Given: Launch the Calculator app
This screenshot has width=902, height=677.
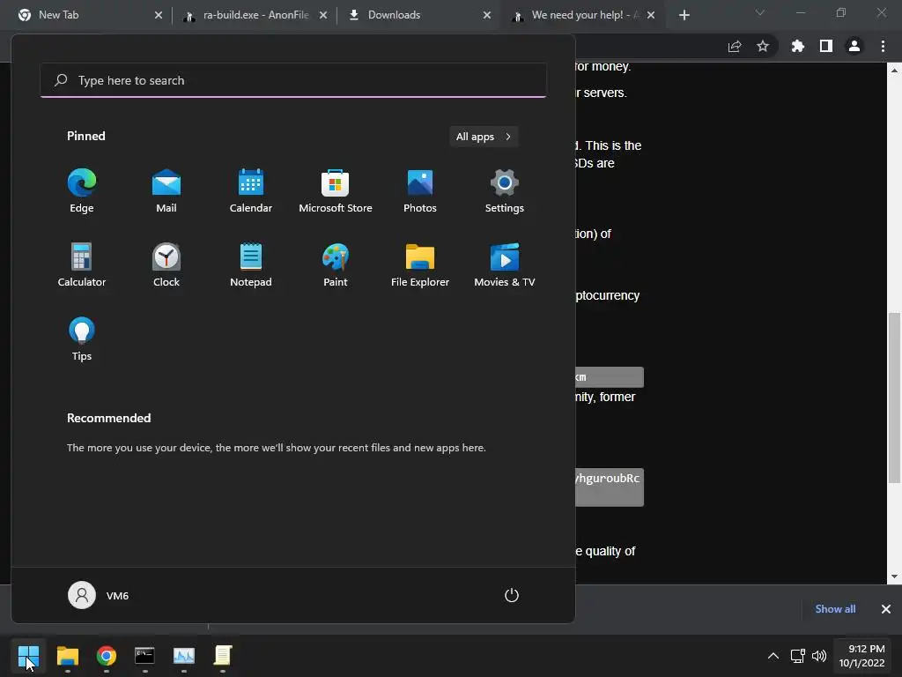Looking at the screenshot, I should click(x=82, y=264).
